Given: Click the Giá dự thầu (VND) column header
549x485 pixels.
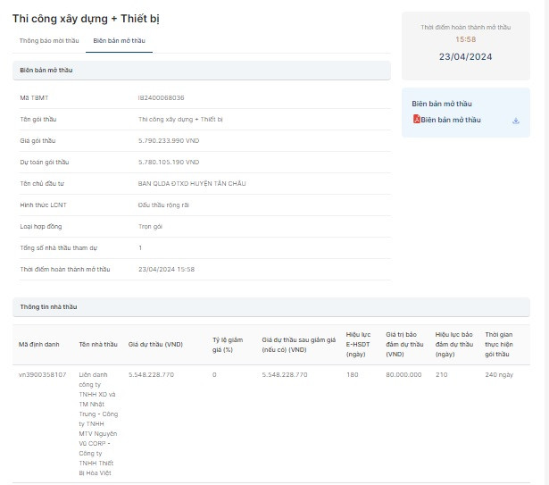Looking at the screenshot, I should [x=156, y=343].
